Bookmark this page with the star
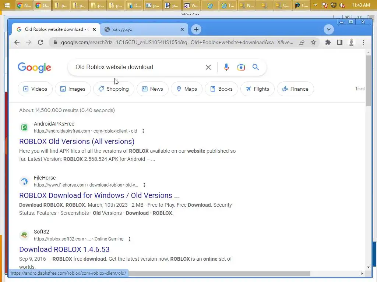377x282 pixels. (313, 43)
